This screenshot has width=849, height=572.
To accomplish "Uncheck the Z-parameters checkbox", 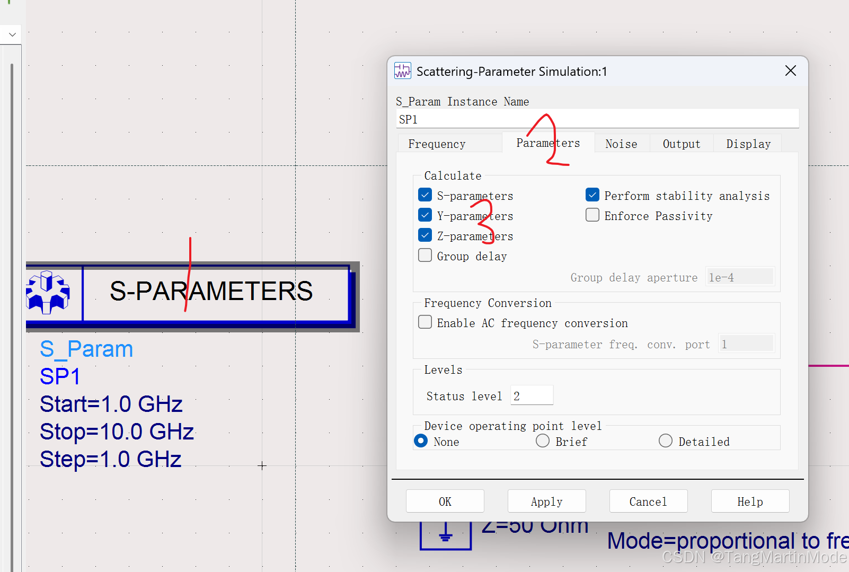I will 425,235.
